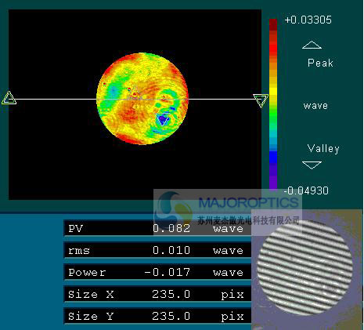Click the valley triangle marker on the map
Viewport: 364px width, 330px height.
(x=163, y=120)
